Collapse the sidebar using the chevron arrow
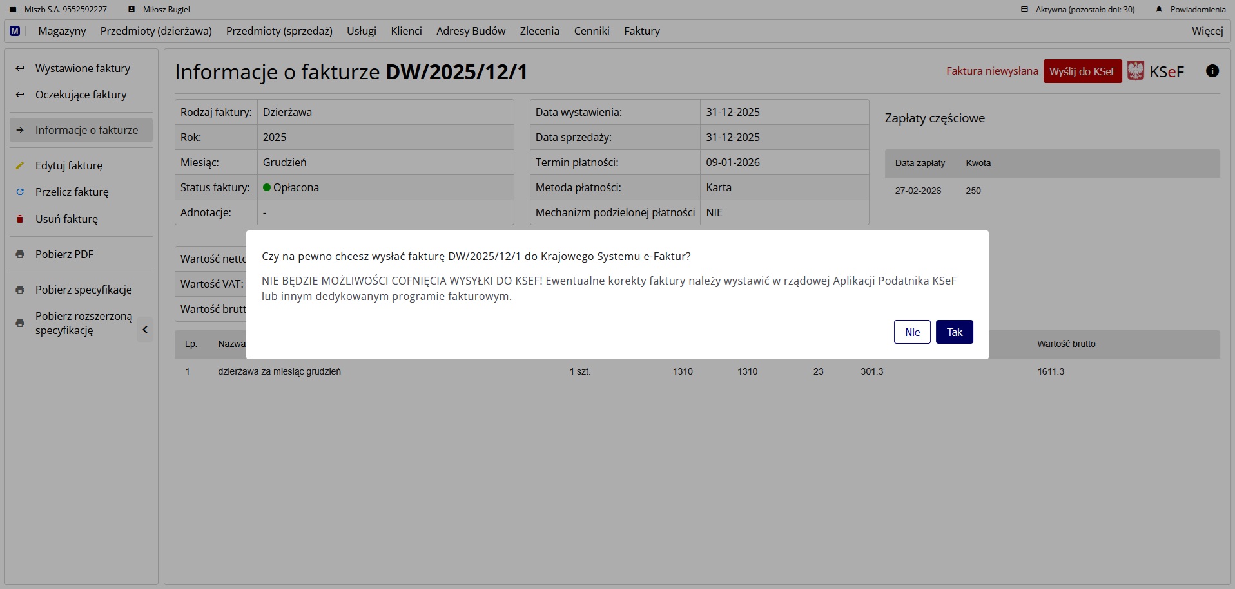Screen dimensions: 1235x589 point(145,330)
